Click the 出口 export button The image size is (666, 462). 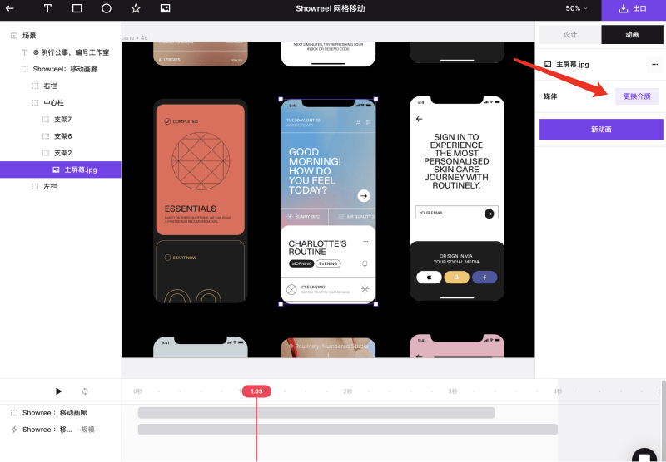633,9
